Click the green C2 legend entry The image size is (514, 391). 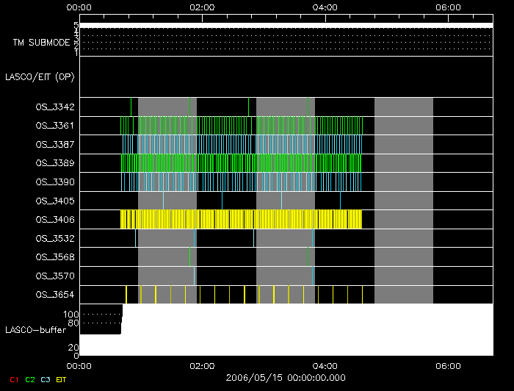[30, 379]
